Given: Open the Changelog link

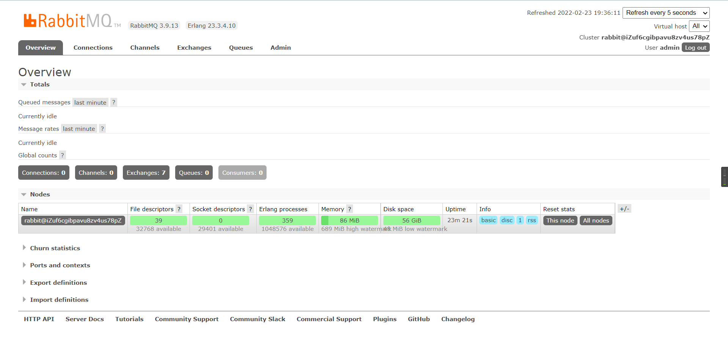Looking at the screenshot, I should coord(458,319).
